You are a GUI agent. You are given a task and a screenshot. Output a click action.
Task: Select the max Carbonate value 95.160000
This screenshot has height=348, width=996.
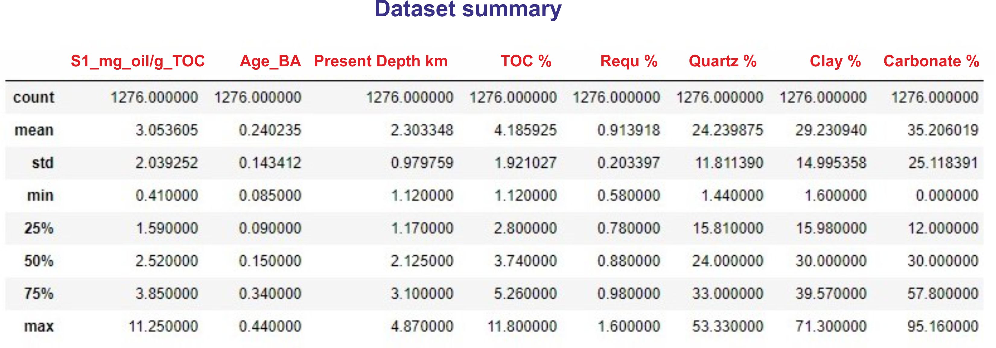point(943,326)
